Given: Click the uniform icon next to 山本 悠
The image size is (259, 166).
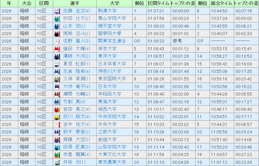Looking at the screenshot, I should click(57, 26).
